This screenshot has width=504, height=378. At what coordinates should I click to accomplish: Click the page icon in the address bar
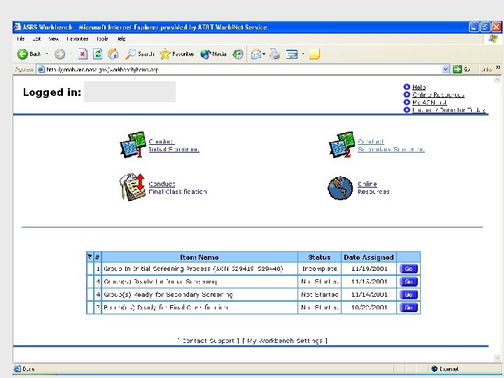pos(41,69)
